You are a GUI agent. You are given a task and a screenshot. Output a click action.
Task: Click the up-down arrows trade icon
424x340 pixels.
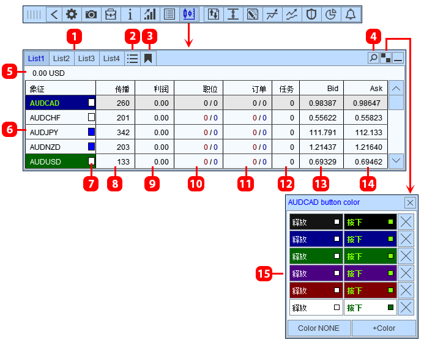[x=214, y=14]
